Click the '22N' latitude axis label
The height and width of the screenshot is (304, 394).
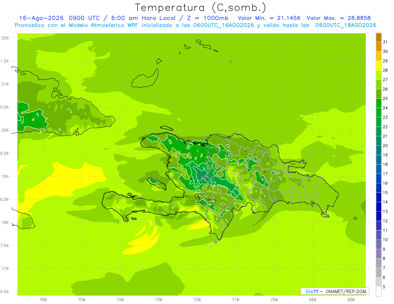pyautogui.click(x=5, y=38)
